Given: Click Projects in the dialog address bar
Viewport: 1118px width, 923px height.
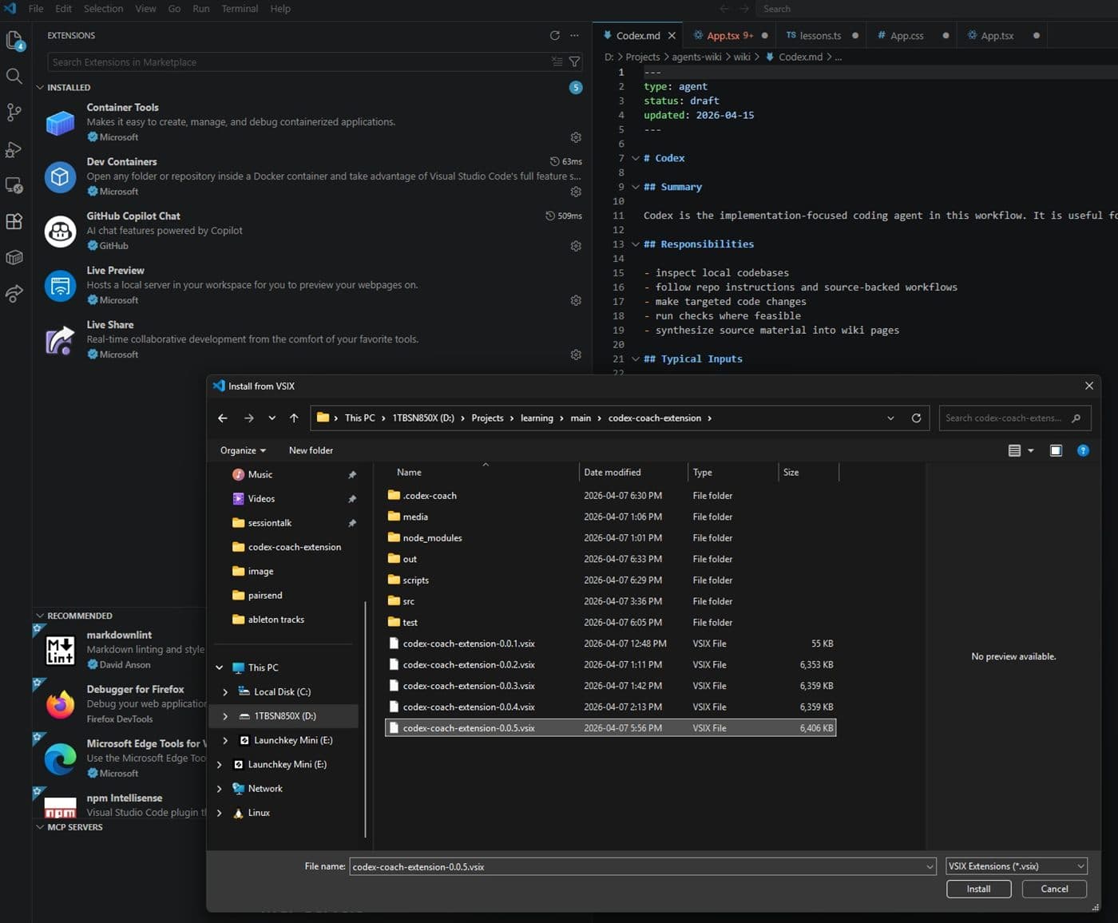Looking at the screenshot, I should pos(487,418).
